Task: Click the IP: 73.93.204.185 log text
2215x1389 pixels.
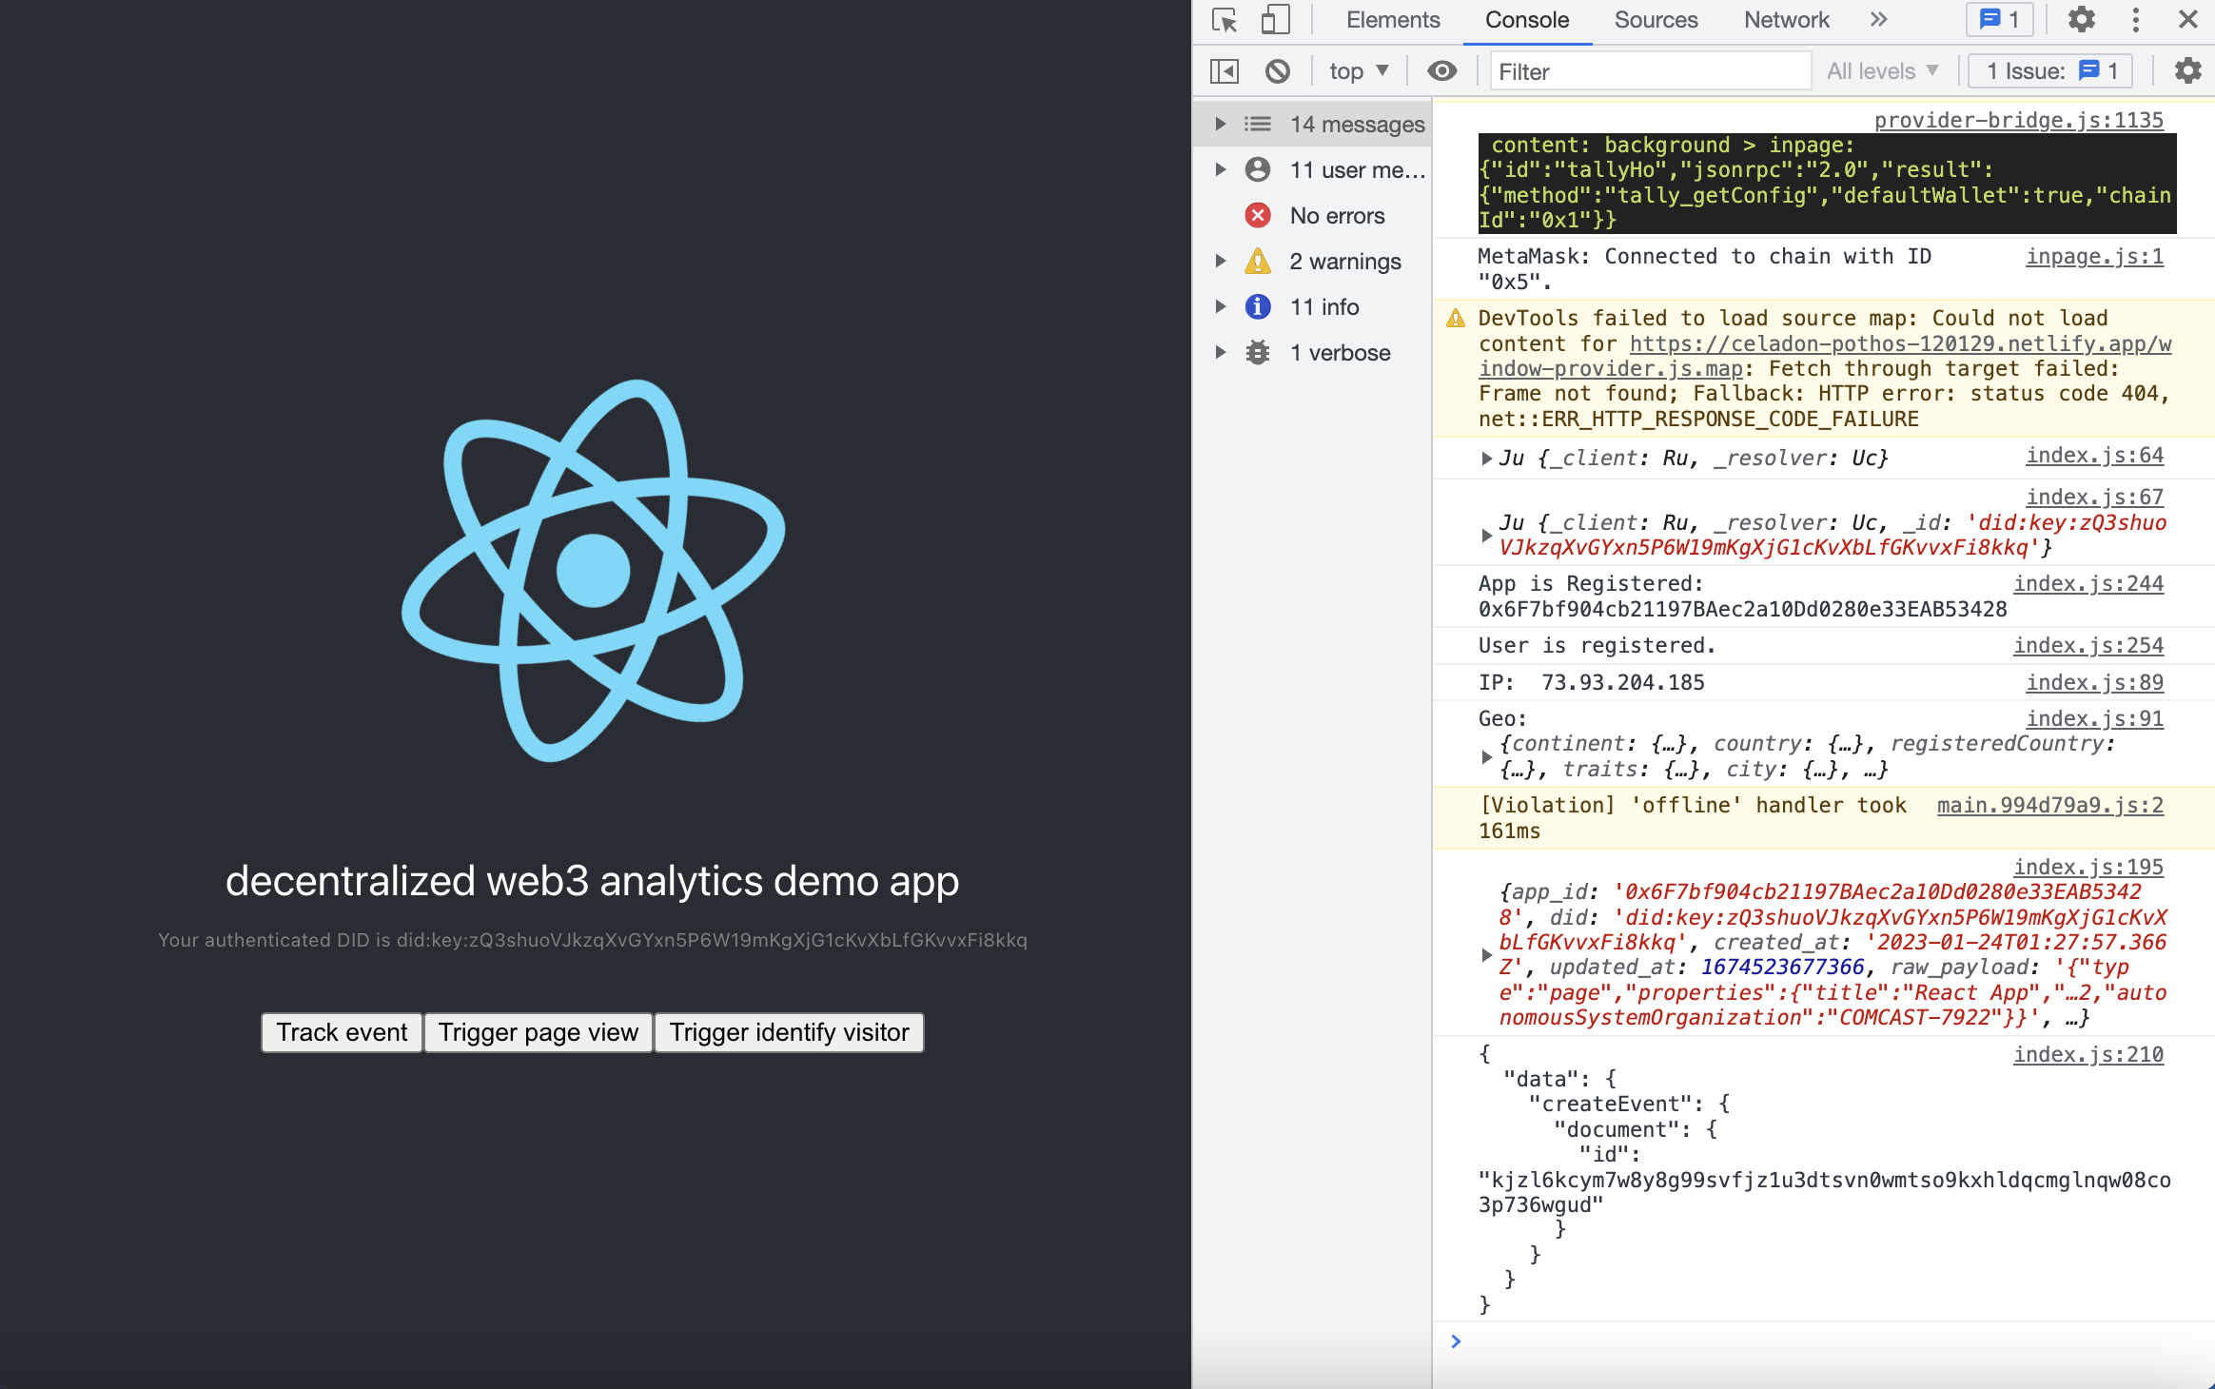Action: click(x=1591, y=683)
